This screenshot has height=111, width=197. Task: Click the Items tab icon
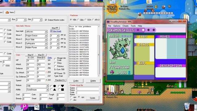[7, 12]
